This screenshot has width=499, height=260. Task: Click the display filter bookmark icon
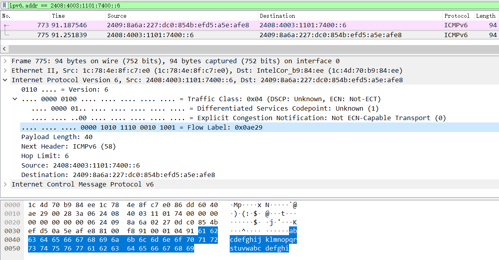point(4,6)
